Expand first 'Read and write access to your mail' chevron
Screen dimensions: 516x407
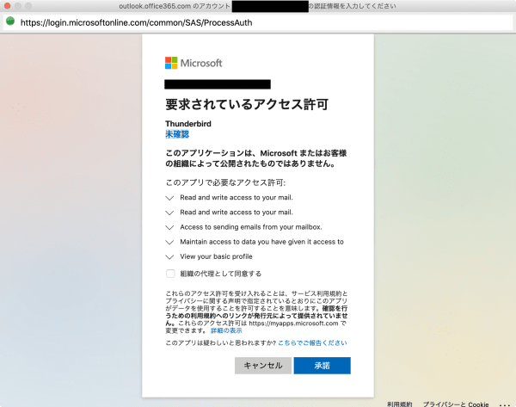(169, 198)
